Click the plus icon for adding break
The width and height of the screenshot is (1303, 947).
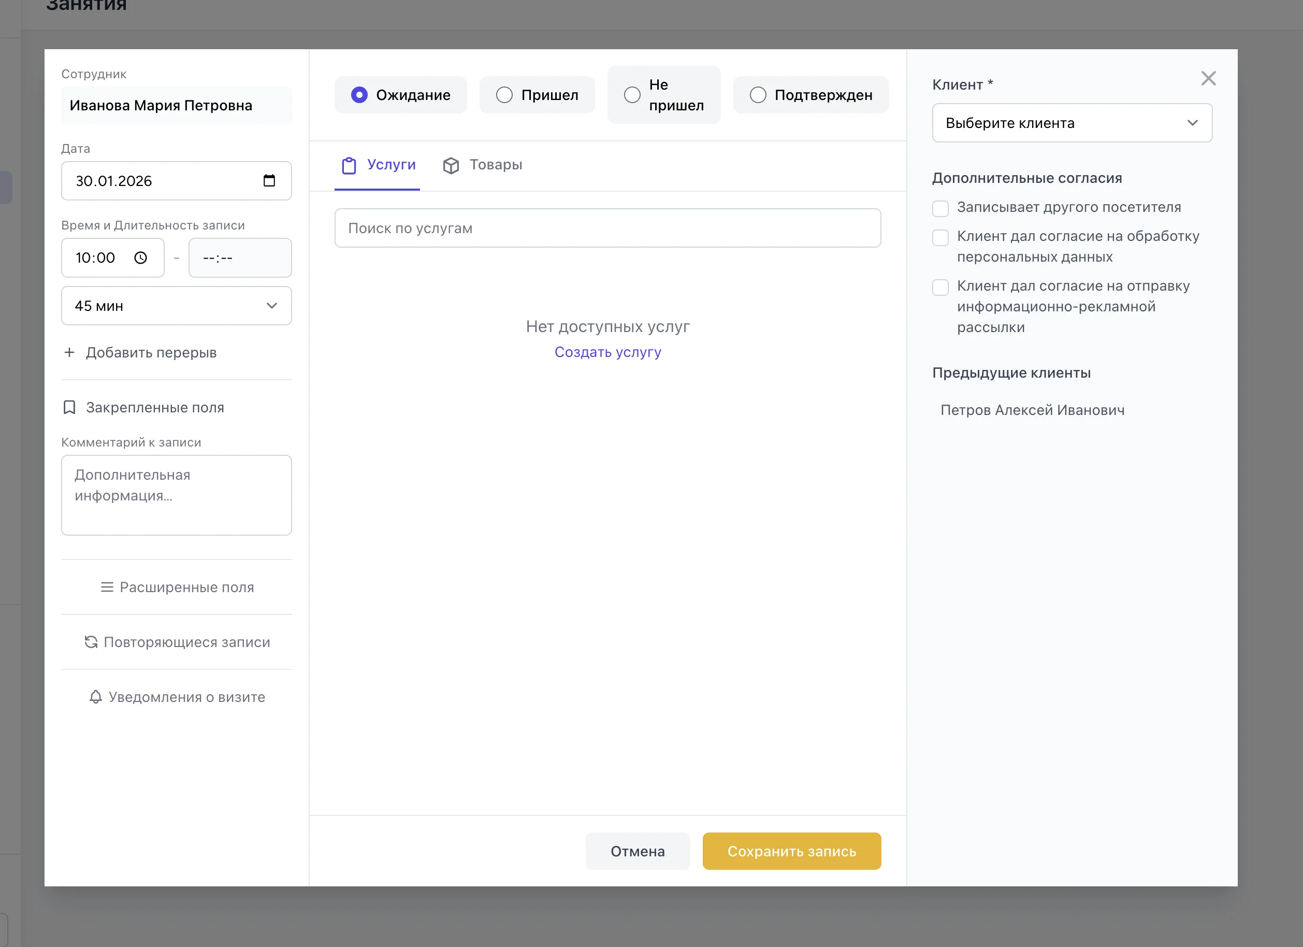tap(69, 352)
